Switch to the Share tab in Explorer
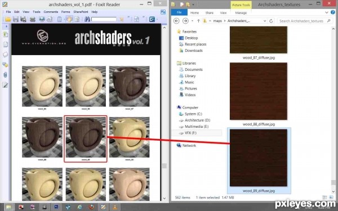 (x=210, y=13)
